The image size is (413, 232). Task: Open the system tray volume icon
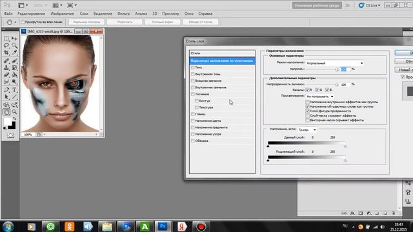pyautogui.click(x=383, y=227)
